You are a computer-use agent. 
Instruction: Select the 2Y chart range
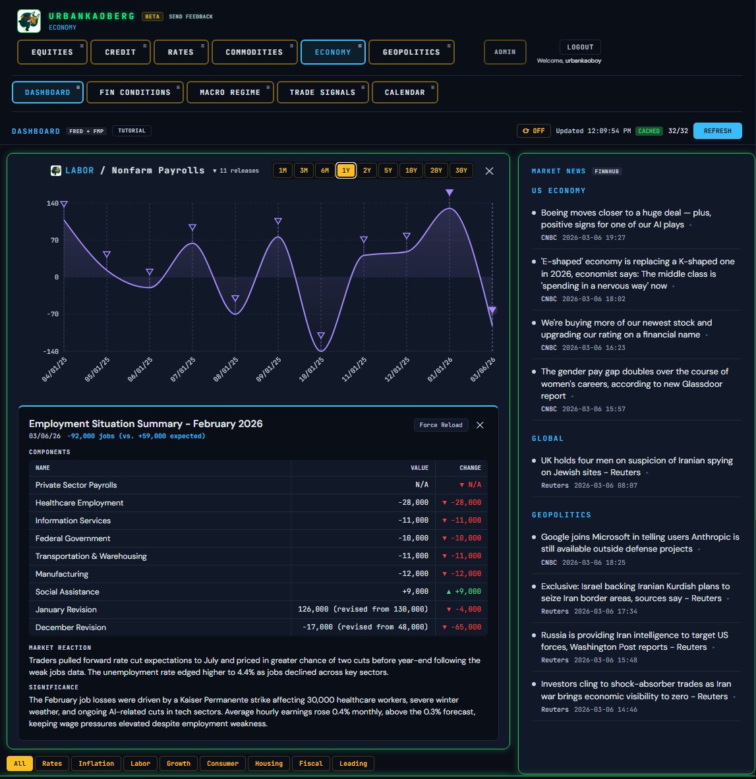click(x=367, y=171)
